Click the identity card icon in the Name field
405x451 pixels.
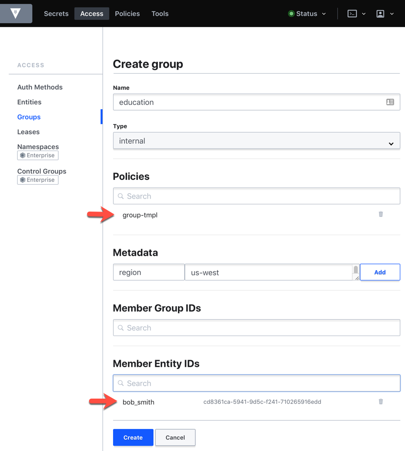[390, 102]
